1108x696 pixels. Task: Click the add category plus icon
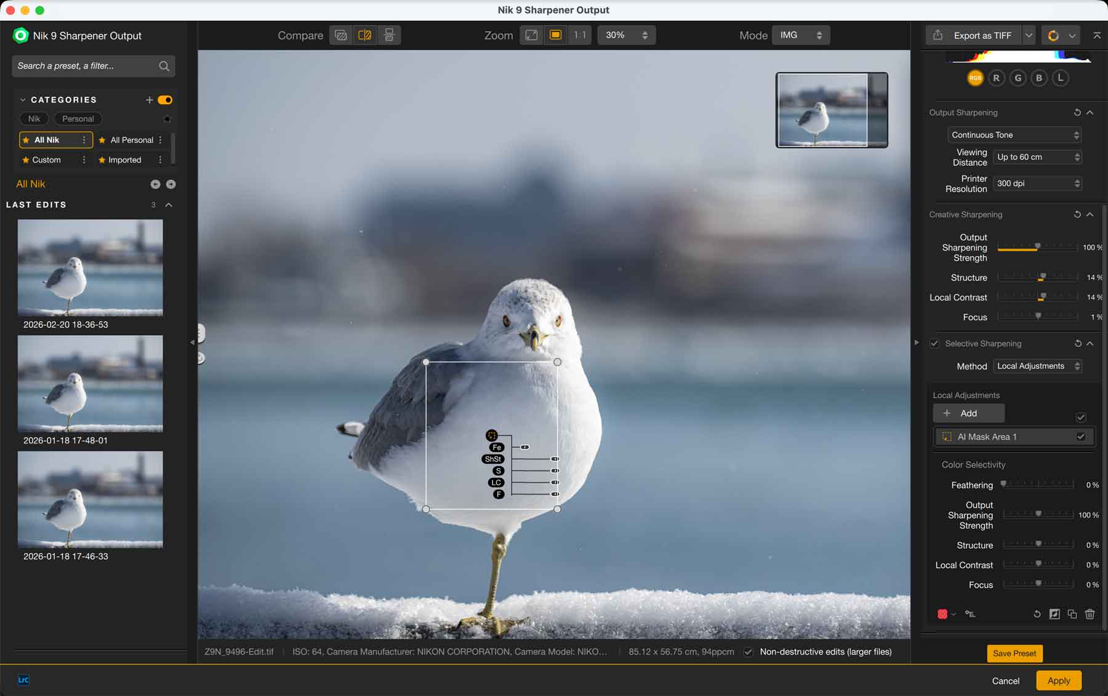[x=149, y=100]
